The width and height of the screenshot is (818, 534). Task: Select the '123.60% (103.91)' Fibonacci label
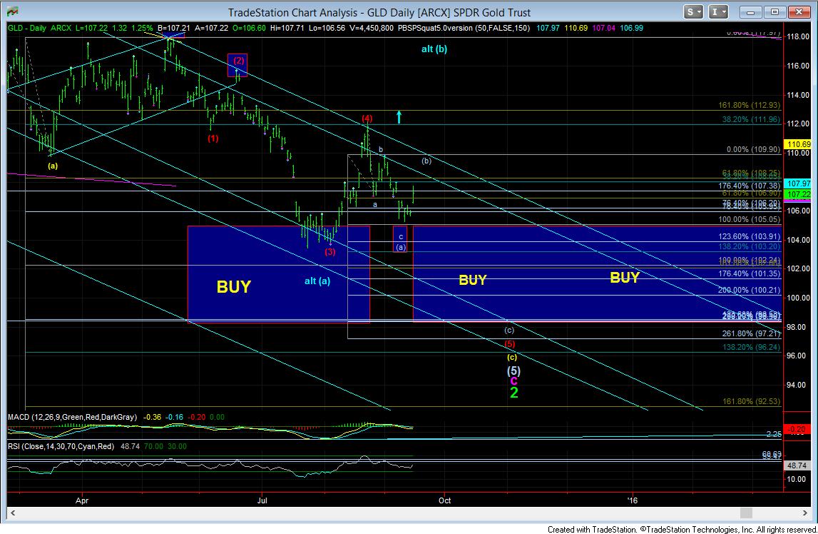[749, 236]
